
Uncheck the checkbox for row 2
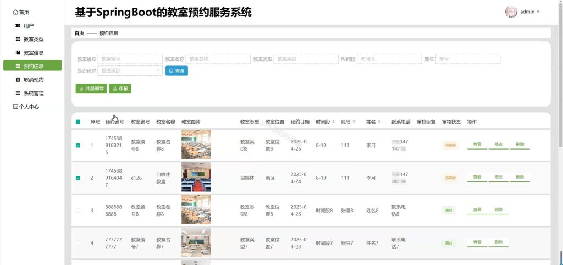[78, 178]
